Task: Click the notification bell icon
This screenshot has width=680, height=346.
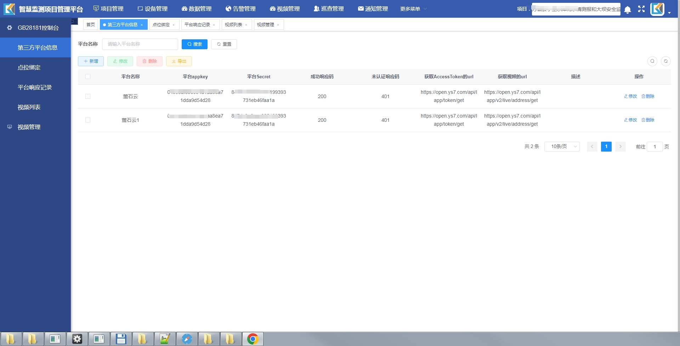Action: tap(628, 10)
